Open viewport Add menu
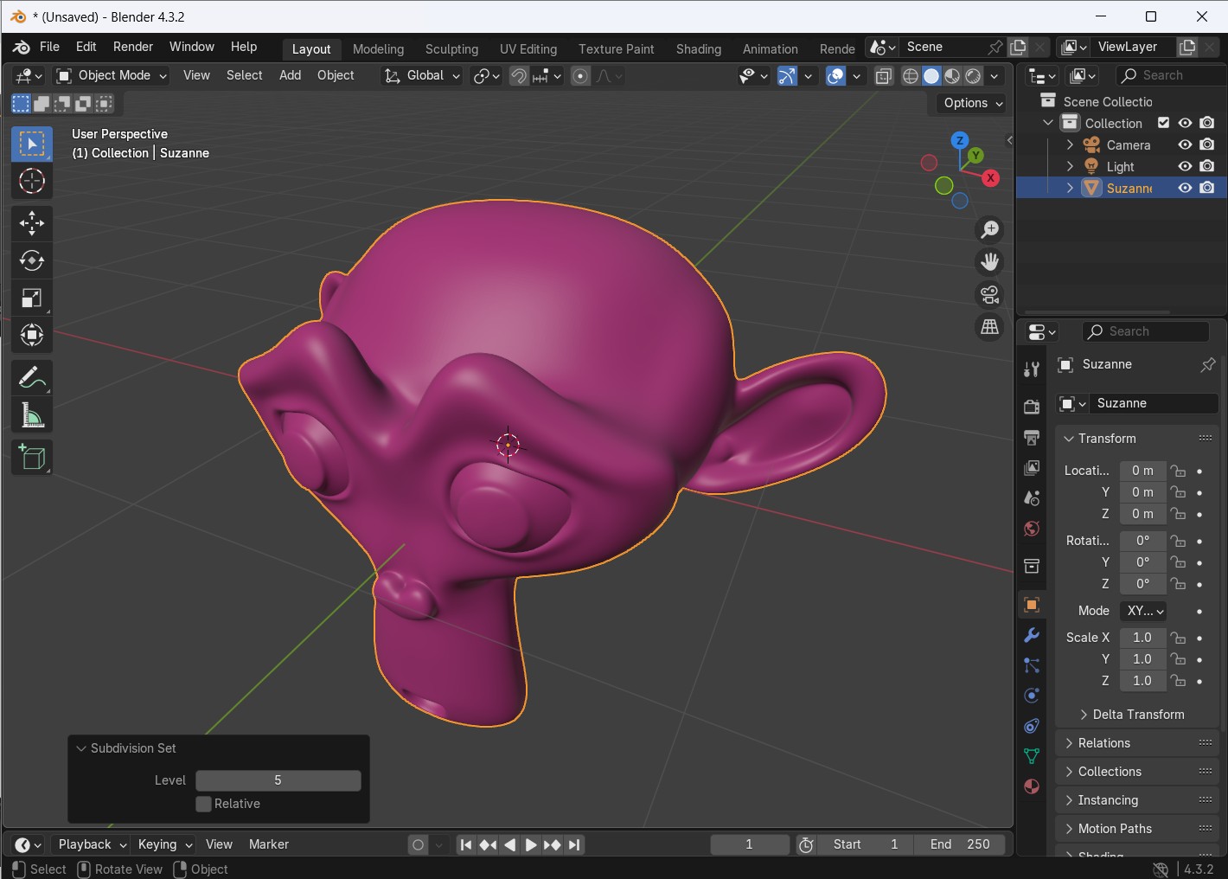 point(290,75)
